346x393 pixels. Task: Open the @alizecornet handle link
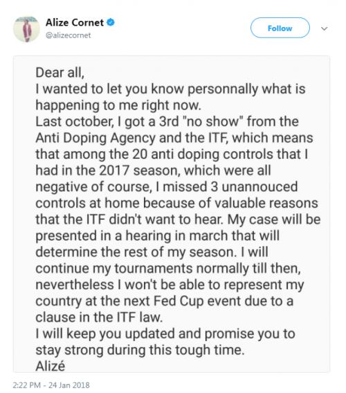point(68,35)
